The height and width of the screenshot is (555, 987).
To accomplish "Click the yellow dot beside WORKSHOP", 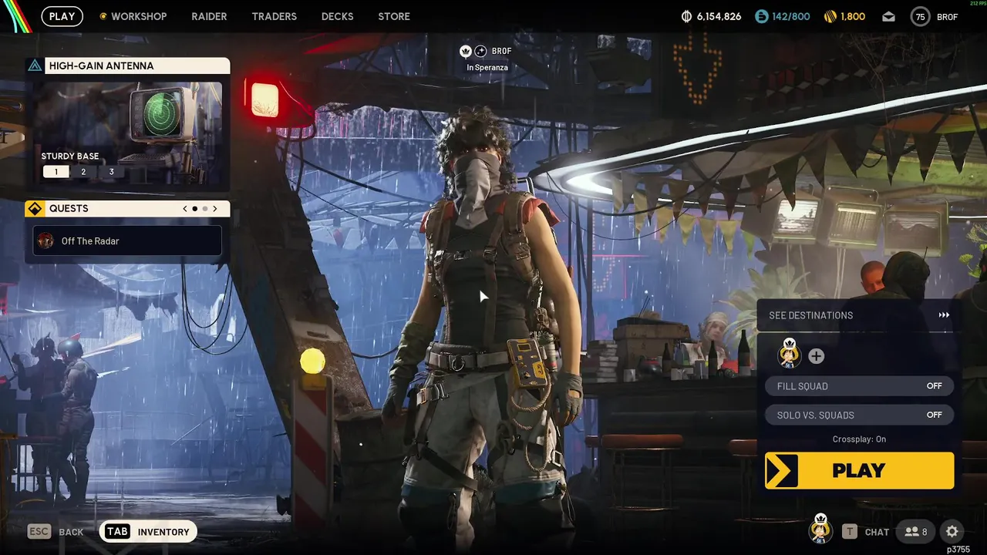I will [x=103, y=16].
